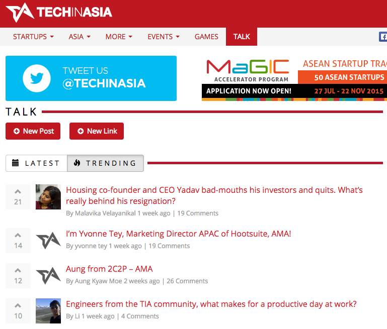Expand the EVENTS dropdown menu
387x329 pixels.
(164, 37)
